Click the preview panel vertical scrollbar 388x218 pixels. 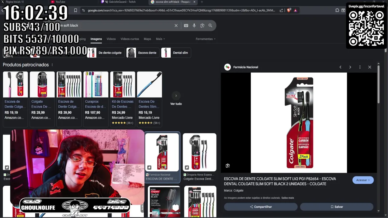378,85
